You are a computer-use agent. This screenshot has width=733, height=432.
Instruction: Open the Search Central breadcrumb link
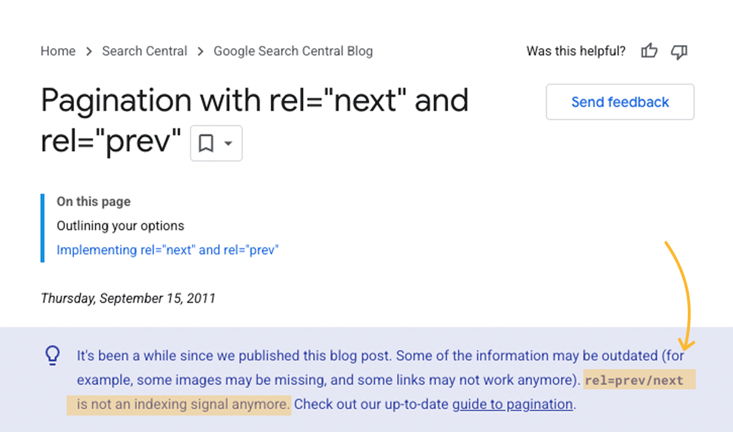tap(145, 51)
